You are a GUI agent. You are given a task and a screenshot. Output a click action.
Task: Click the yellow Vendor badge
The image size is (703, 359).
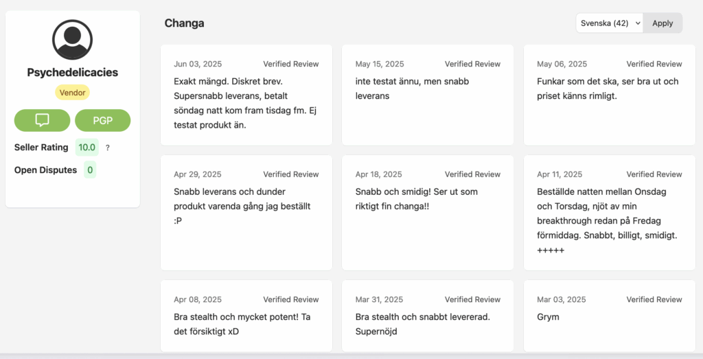click(x=72, y=93)
